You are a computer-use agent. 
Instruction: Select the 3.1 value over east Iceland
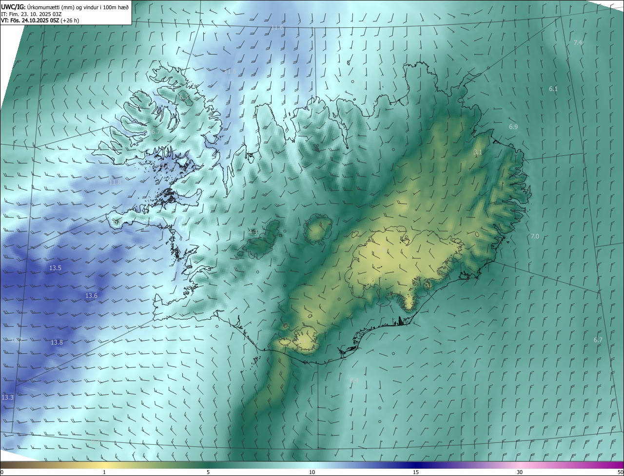[478, 152]
